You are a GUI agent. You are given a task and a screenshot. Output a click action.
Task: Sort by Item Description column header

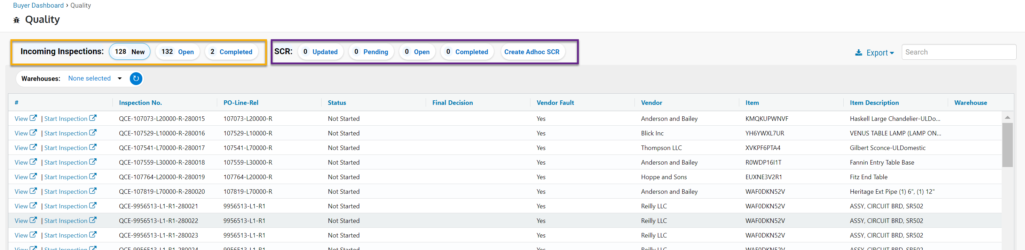pyautogui.click(x=874, y=103)
